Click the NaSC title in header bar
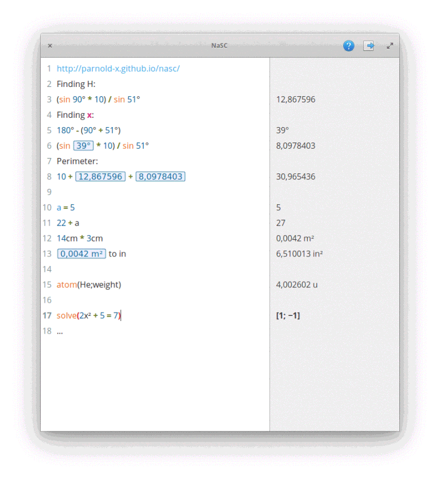Viewport: 440px width, 479px height. pyautogui.click(x=219, y=46)
